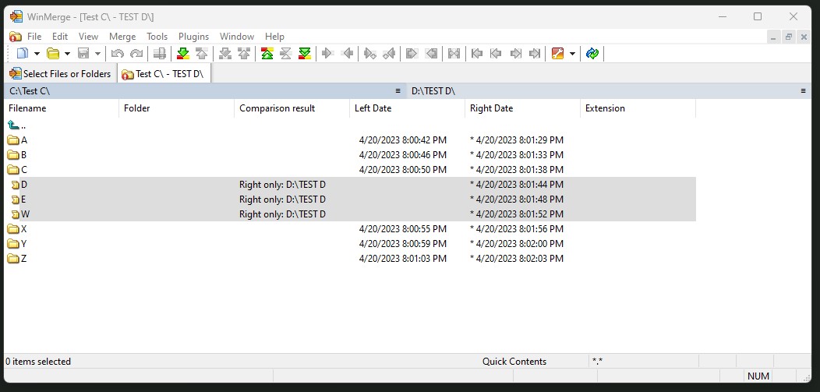The image size is (820, 392).
Task: Click the Last Difference green double-down icon
Action: point(305,53)
